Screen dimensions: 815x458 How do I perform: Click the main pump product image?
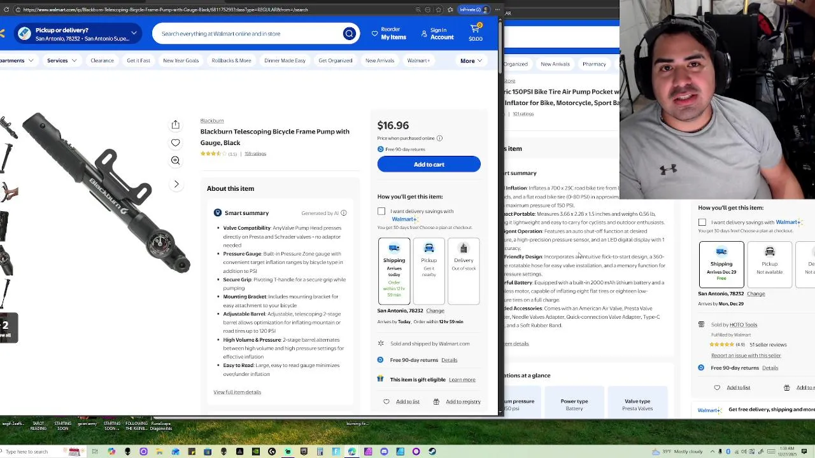(x=106, y=194)
